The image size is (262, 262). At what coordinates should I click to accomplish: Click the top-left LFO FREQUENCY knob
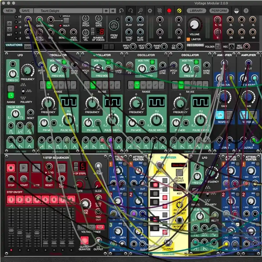28,70
